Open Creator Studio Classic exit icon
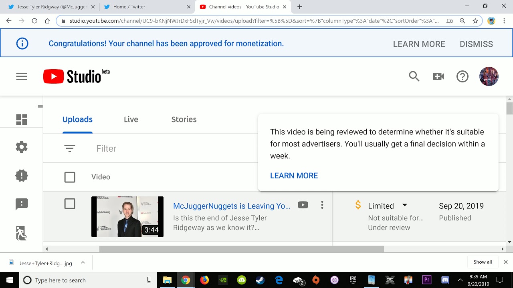This screenshot has height=288, width=513. click(x=22, y=233)
